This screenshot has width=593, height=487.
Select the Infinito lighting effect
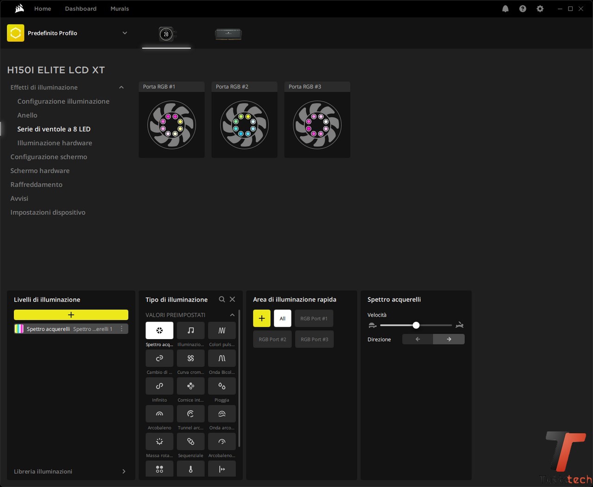pos(159,386)
